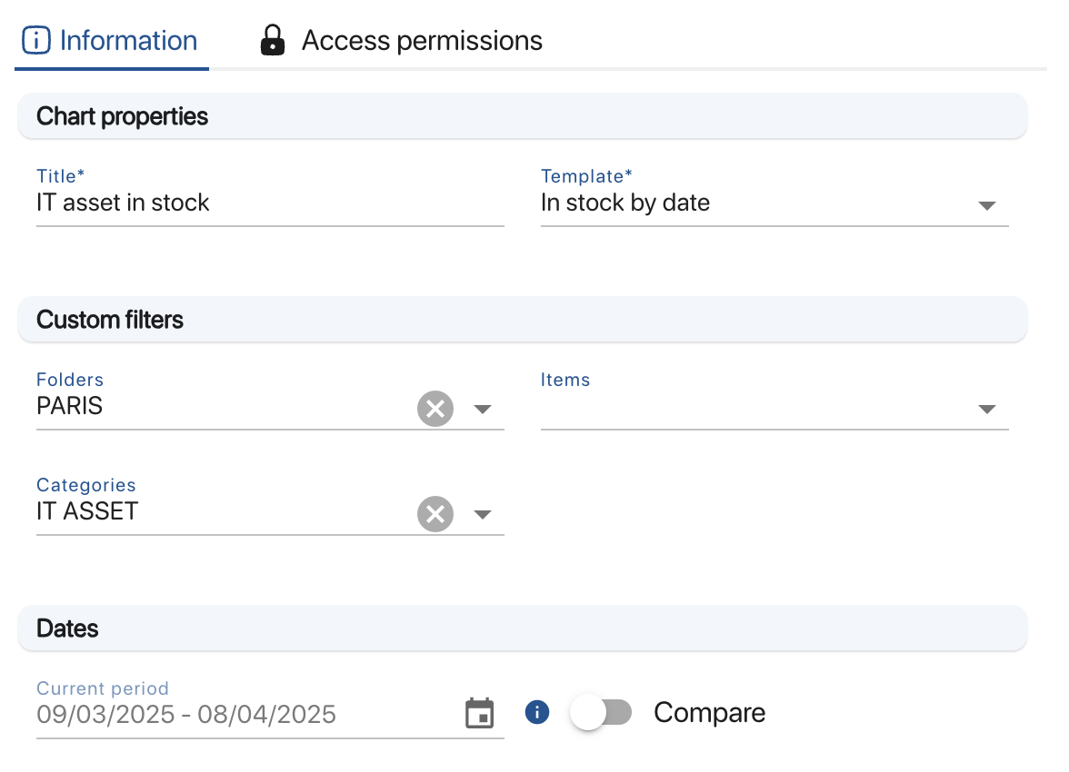Click the In stock by date template value
The width and height of the screenshot is (1069, 772).
click(x=625, y=203)
